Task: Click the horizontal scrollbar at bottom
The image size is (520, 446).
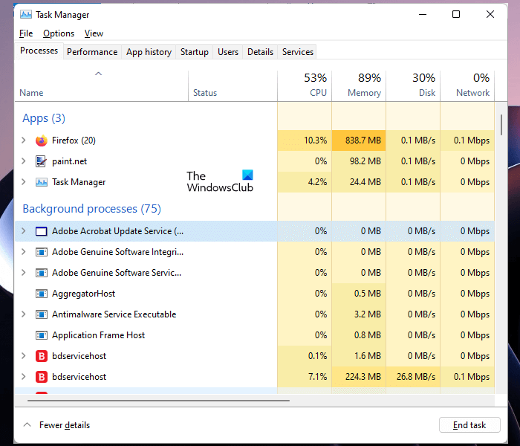Action: point(156,401)
